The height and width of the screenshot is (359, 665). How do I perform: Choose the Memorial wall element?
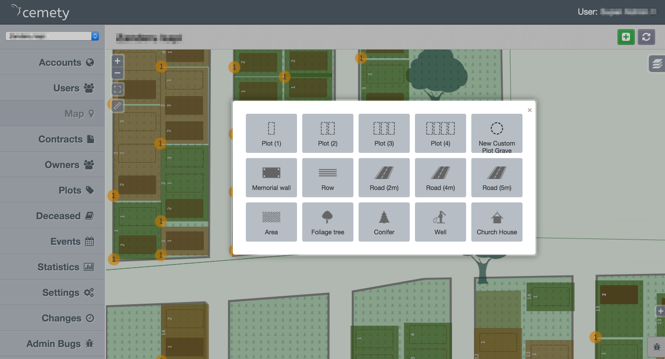271,178
